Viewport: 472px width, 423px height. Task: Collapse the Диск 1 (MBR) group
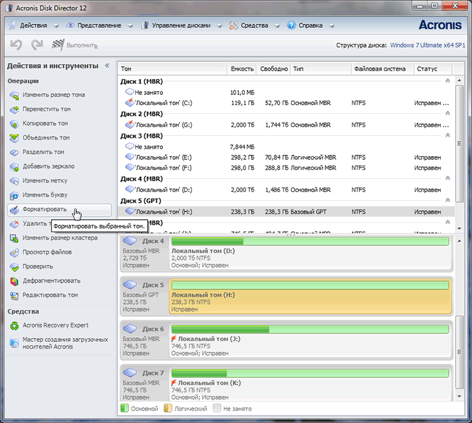[447, 81]
